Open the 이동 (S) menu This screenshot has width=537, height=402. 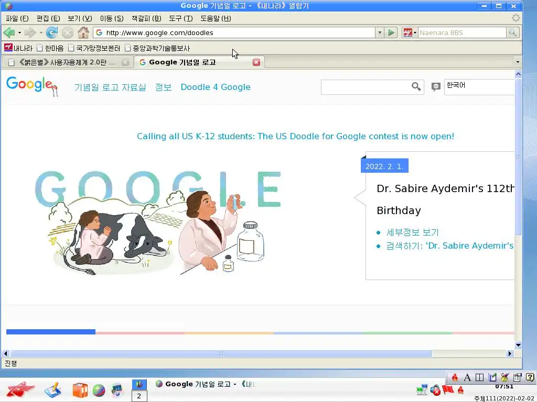tap(112, 18)
